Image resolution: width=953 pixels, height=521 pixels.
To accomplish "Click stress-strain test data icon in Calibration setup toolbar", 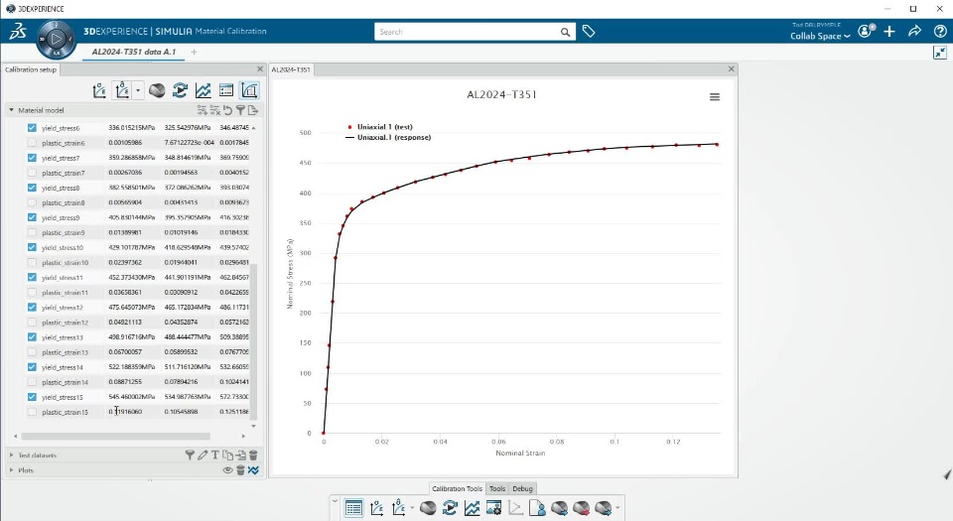I will point(99,90).
